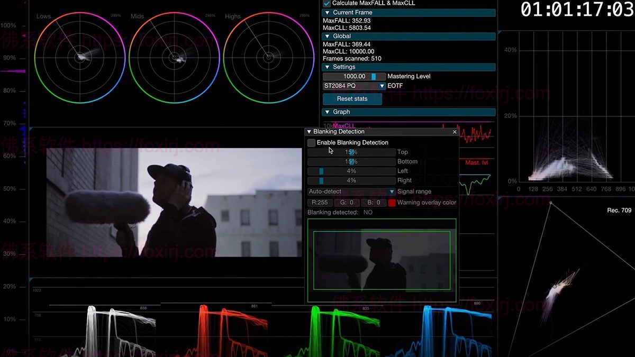This screenshot has height=357, width=635.
Task: Click the Mastering Level slider
Action: [x=354, y=77]
